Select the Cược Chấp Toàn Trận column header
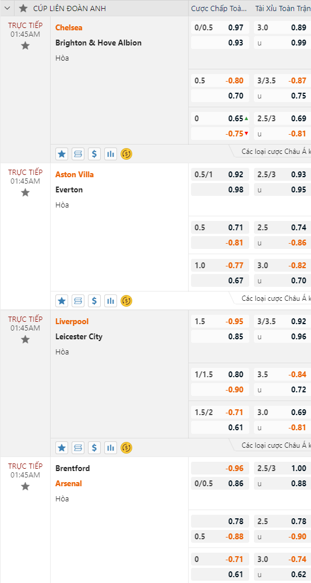Image resolution: width=311 pixels, height=583 pixels. (219, 8)
